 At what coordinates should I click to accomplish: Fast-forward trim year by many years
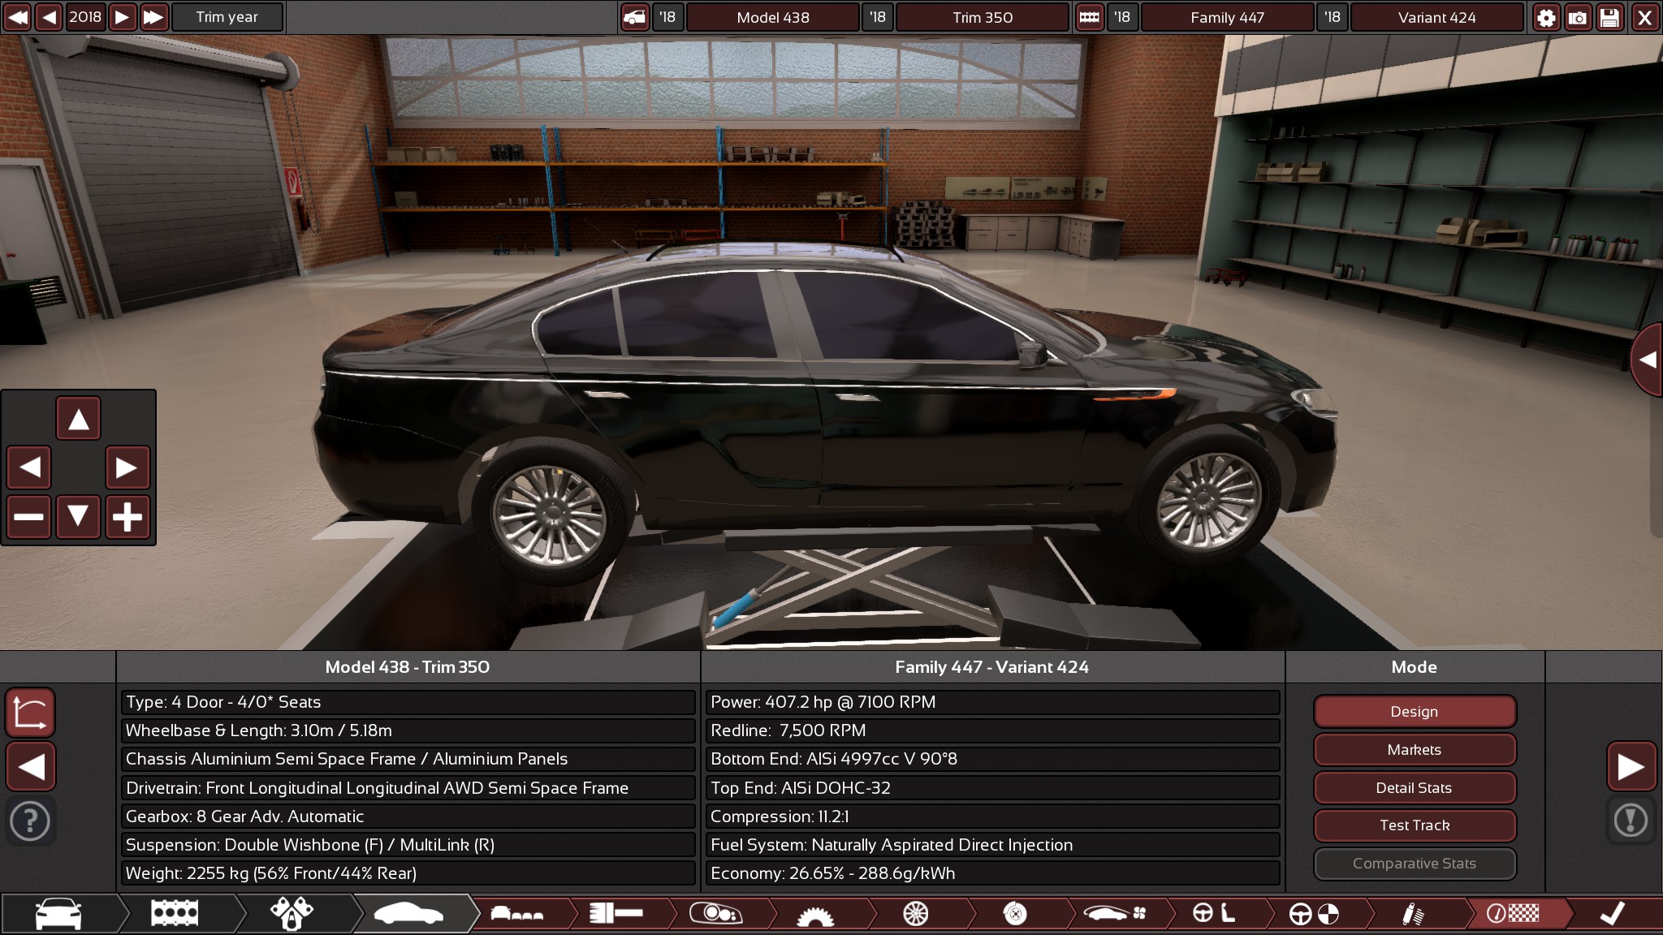153,17
